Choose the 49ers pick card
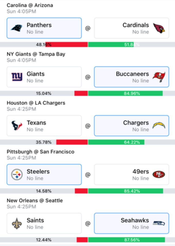 click(132, 174)
